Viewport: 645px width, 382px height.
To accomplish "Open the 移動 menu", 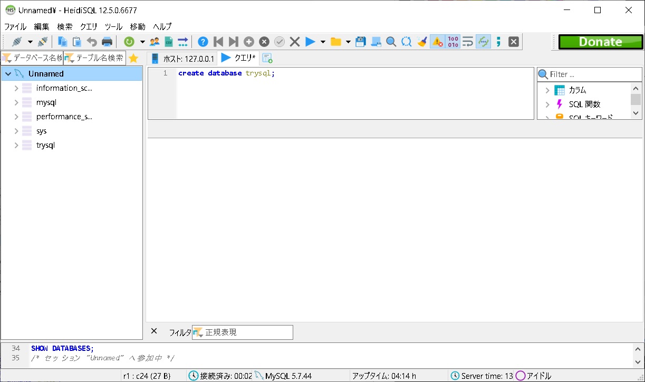I will click(138, 26).
